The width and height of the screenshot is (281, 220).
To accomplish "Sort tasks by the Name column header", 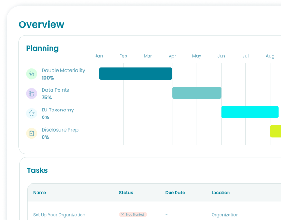I will pyautogui.click(x=40, y=193).
